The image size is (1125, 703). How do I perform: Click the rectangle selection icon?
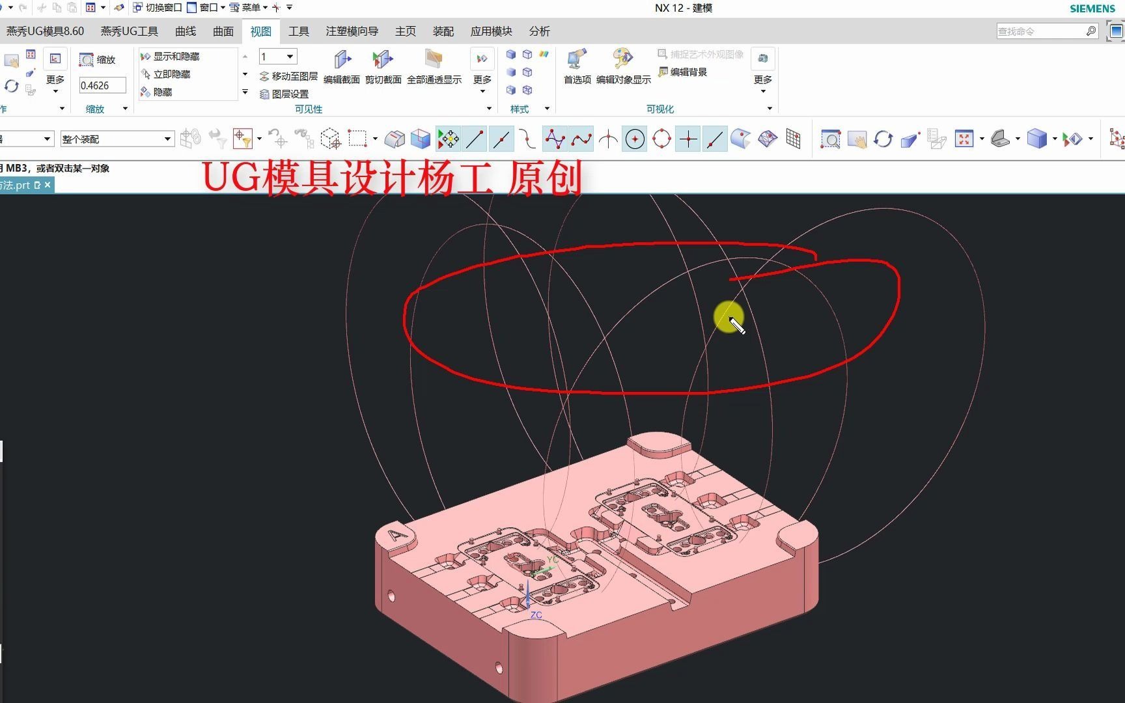tap(357, 139)
